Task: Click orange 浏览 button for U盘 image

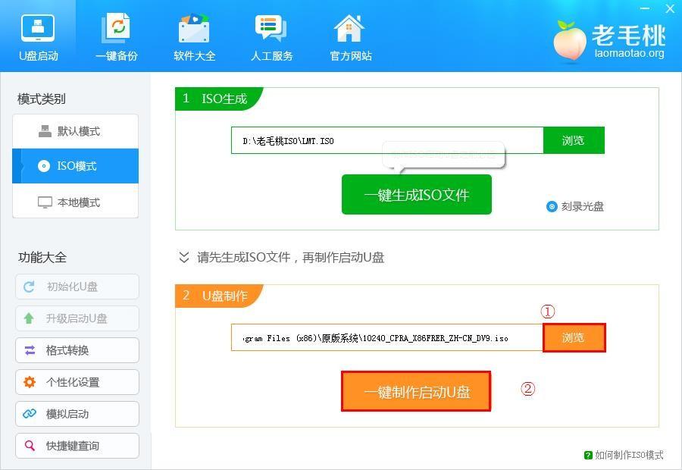Action: click(574, 337)
